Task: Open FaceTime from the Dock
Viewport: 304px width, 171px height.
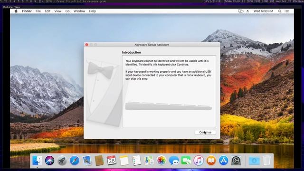Action: pos(186,161)
